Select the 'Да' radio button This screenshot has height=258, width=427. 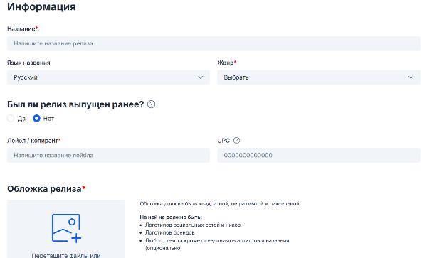point(11,118)
